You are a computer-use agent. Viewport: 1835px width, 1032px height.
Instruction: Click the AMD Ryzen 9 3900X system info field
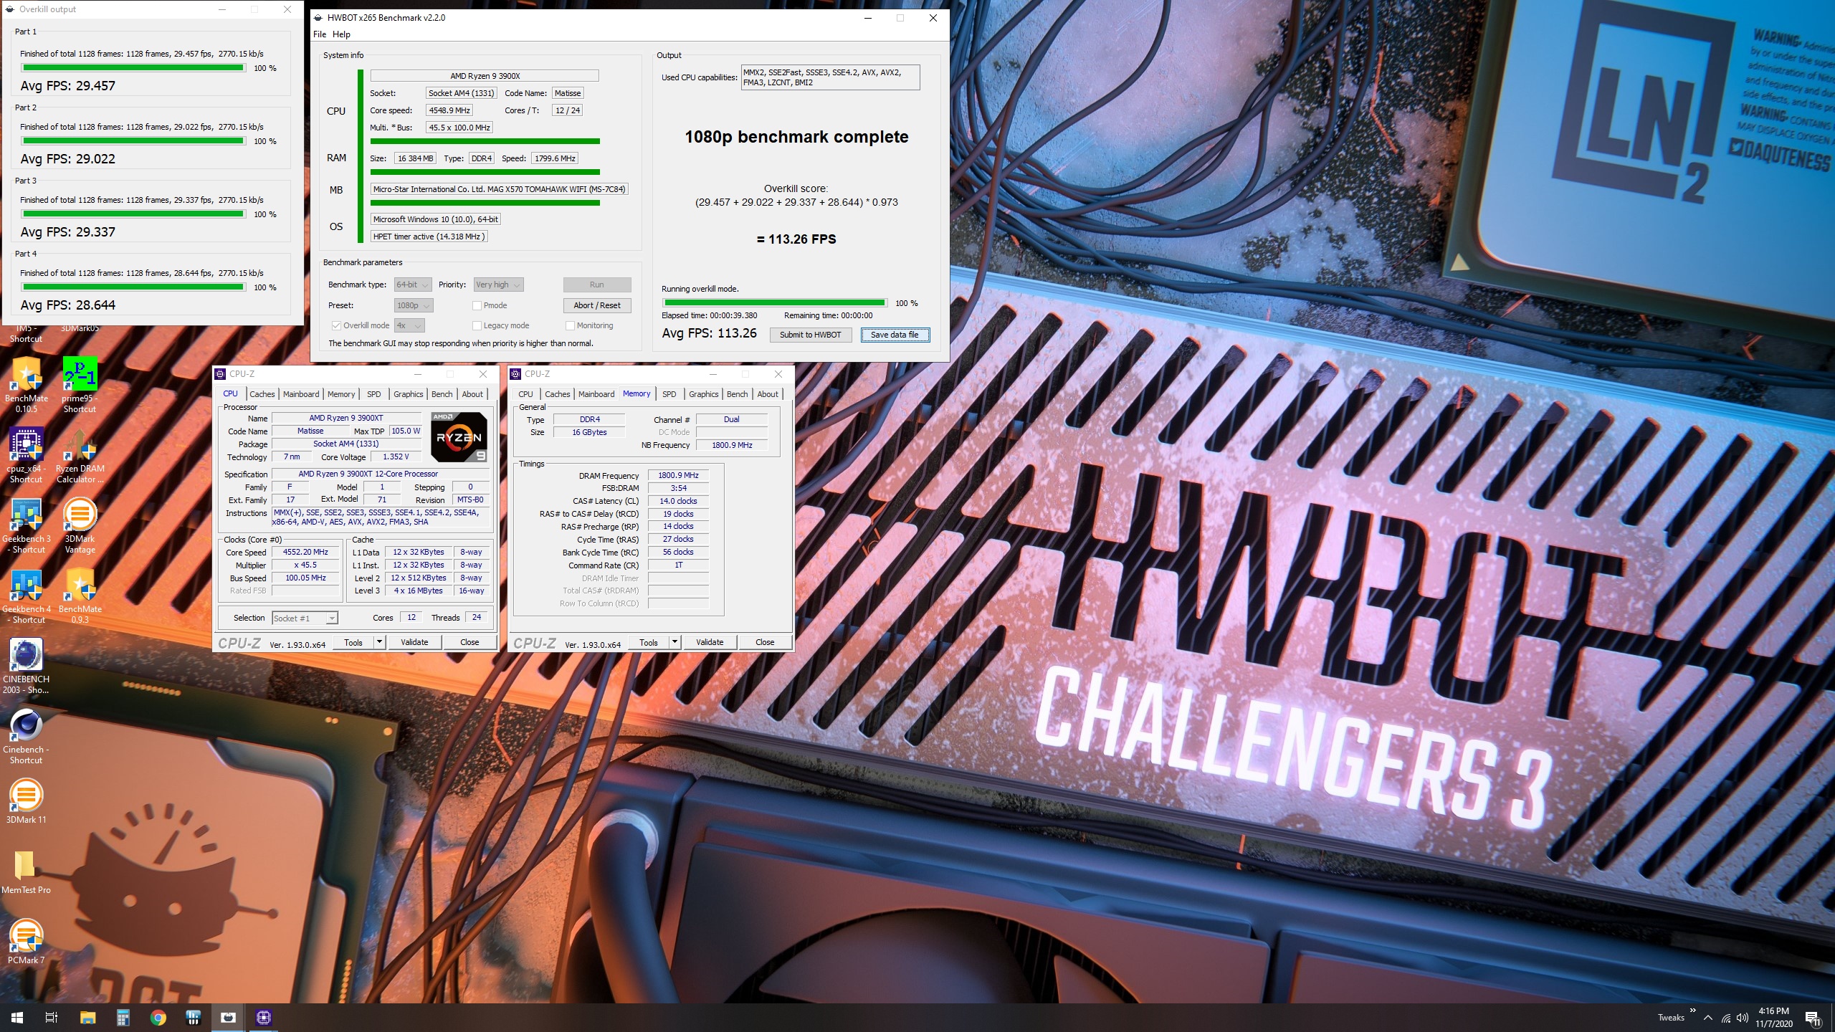click(x=485, y=76)
